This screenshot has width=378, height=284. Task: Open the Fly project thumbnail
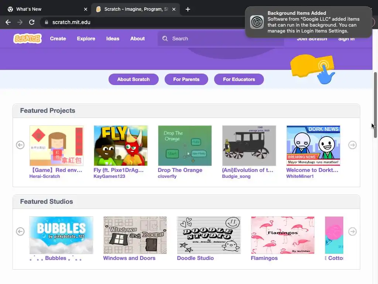tap(121, 146)
